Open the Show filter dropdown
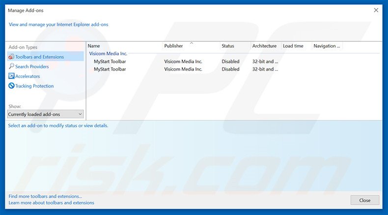Image resolution: width=388 pixels, height=215 pixels. (45, 114)
